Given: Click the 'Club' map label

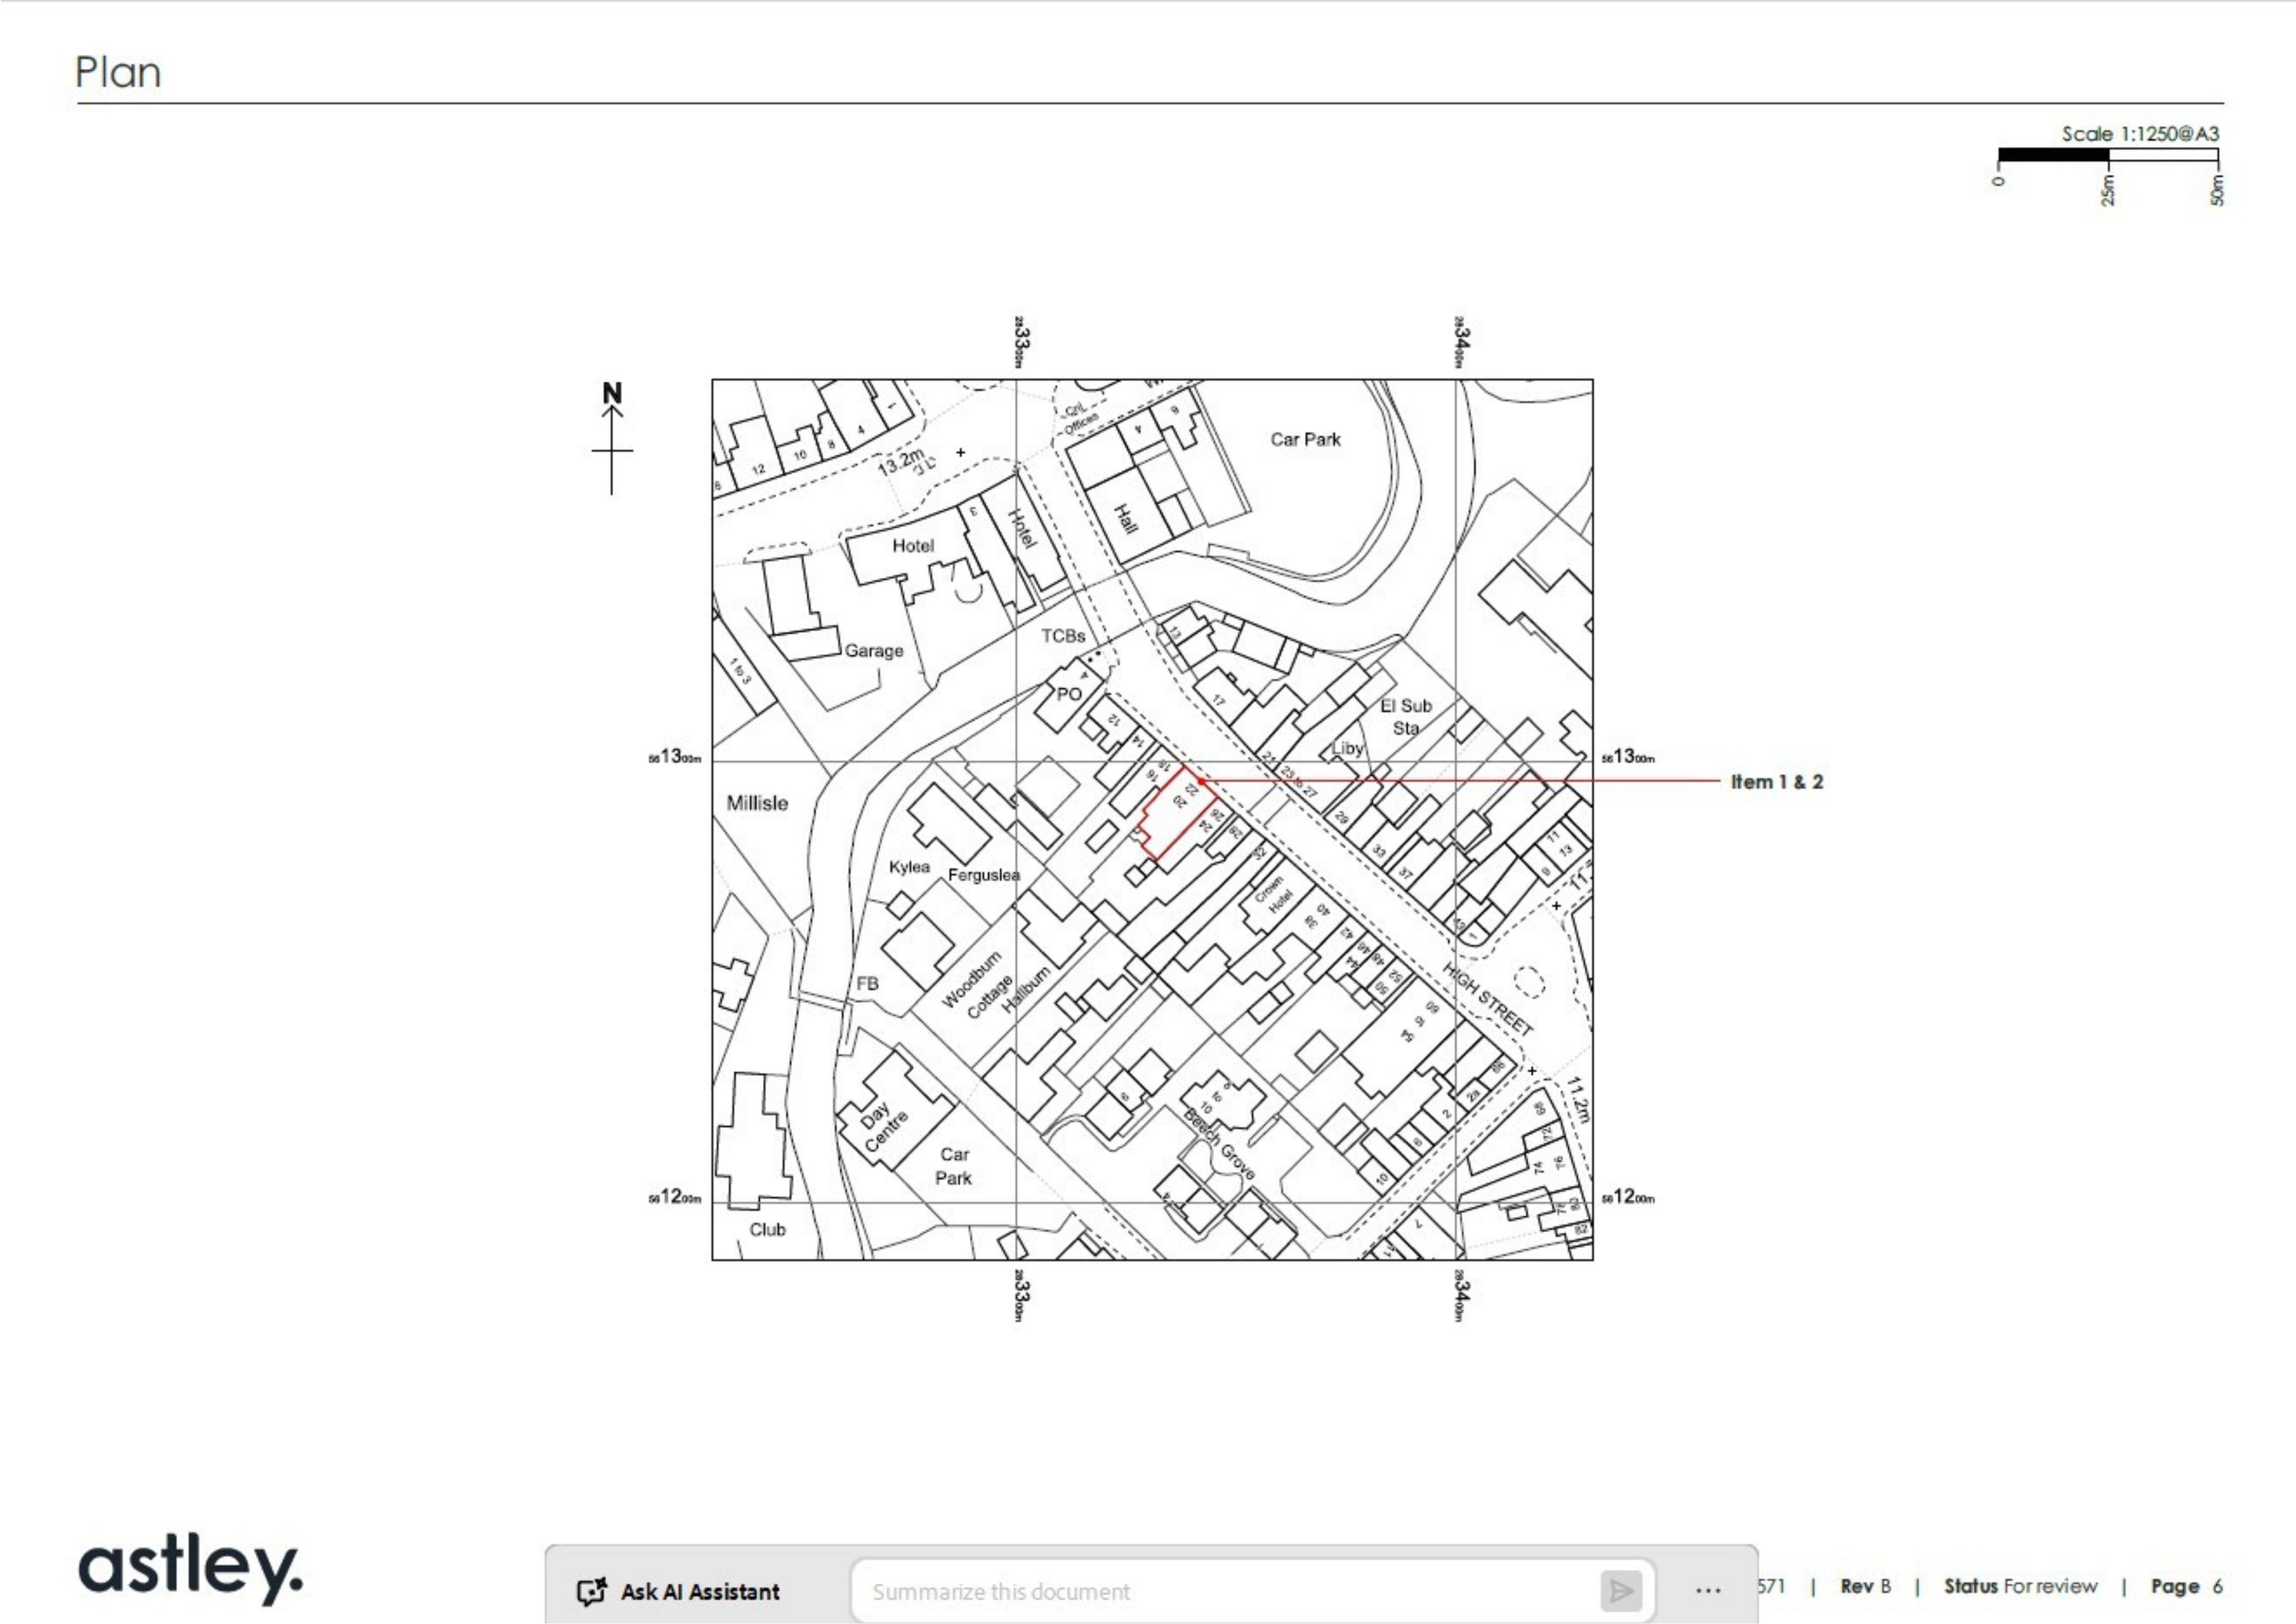Looking at the screenshot, I should tap(768, 1230).
